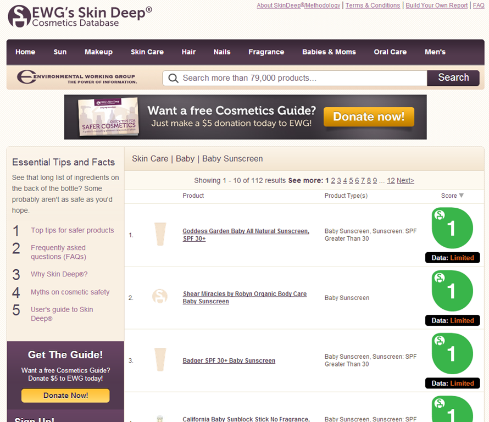Screen dimensions: 489x422
Task: Open the Skin Care category menu
Action: click(147, 52)
